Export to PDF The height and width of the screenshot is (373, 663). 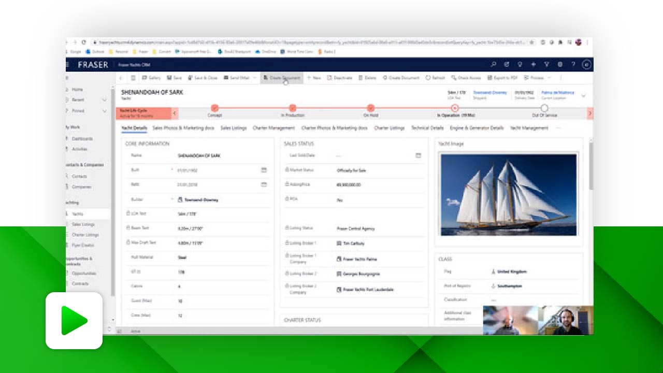502,78
